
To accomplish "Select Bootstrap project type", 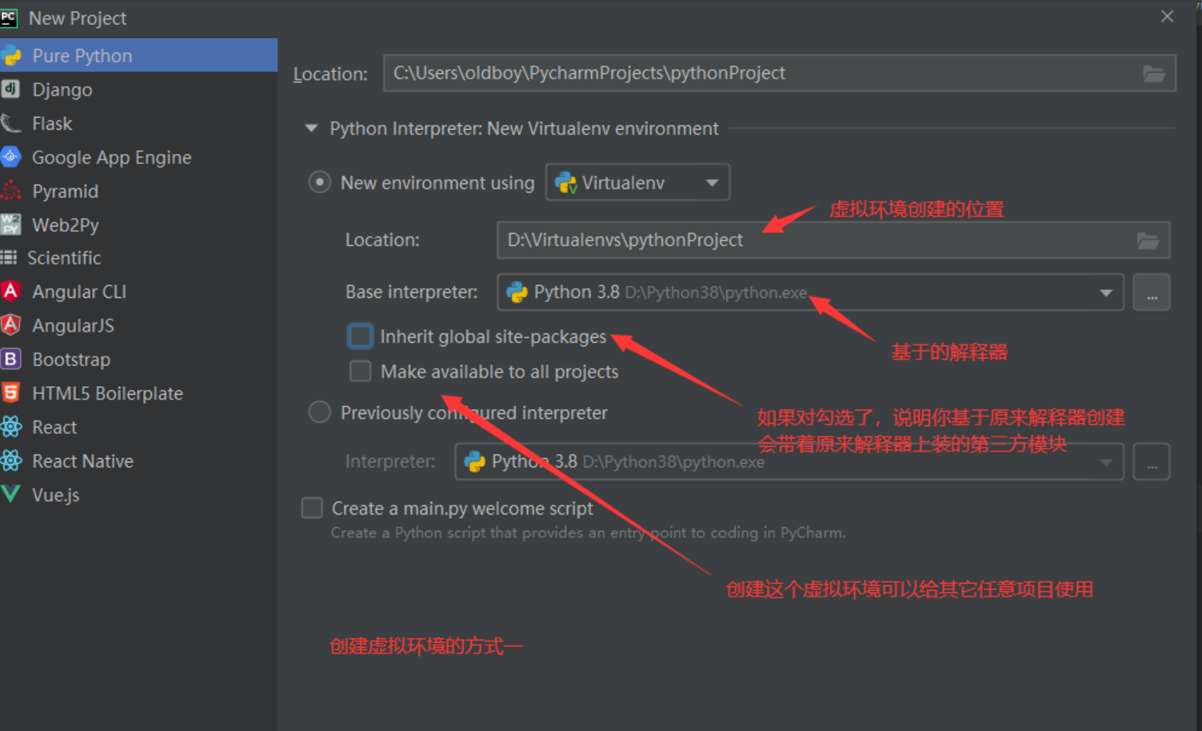I will pos(139,359).
